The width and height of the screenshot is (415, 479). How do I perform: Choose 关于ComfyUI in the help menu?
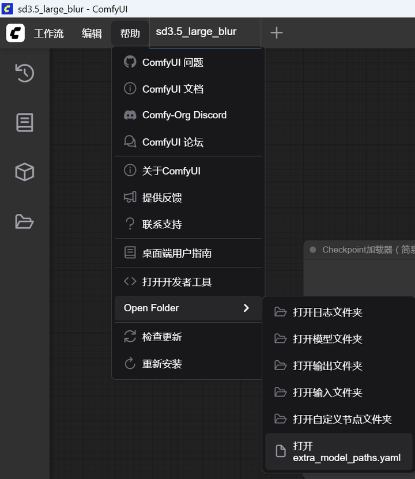[x=188, y=171]
